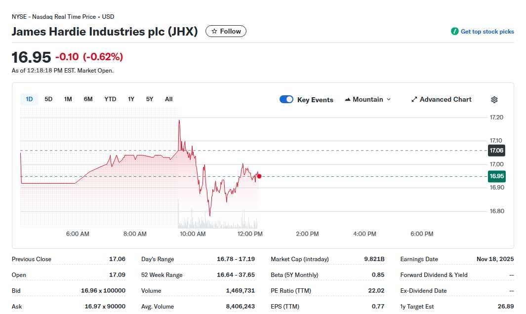Select the YTD timeframe tab
526x314 pixels.
coord(110,99)
